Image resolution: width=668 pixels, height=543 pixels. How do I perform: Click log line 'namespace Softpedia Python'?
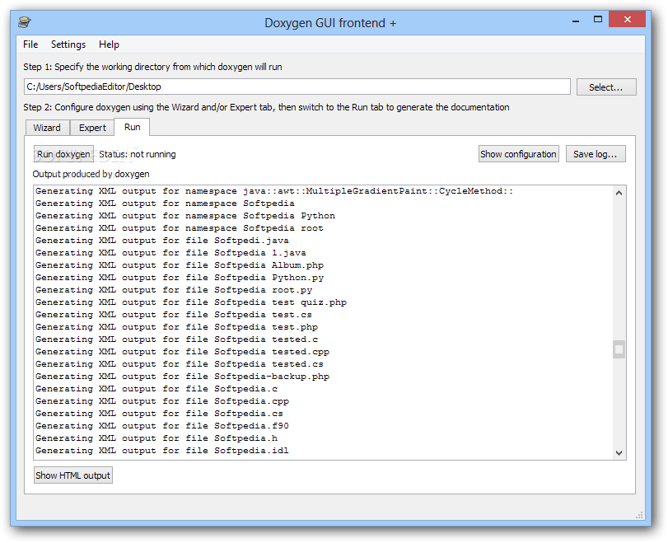[185, 216]
